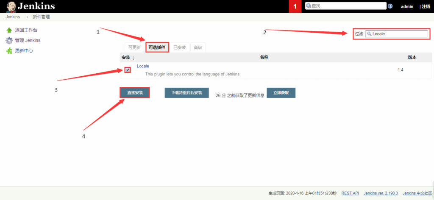Open the 管理 Jenkins link
The width and height of the screenshot is (434, 200).
pos(28,40)
